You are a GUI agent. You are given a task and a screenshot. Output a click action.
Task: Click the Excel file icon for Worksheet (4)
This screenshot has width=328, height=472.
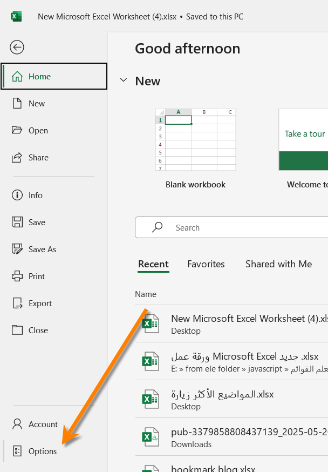(151, 323)
